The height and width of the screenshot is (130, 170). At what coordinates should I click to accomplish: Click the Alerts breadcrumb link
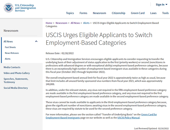[86, 23]
